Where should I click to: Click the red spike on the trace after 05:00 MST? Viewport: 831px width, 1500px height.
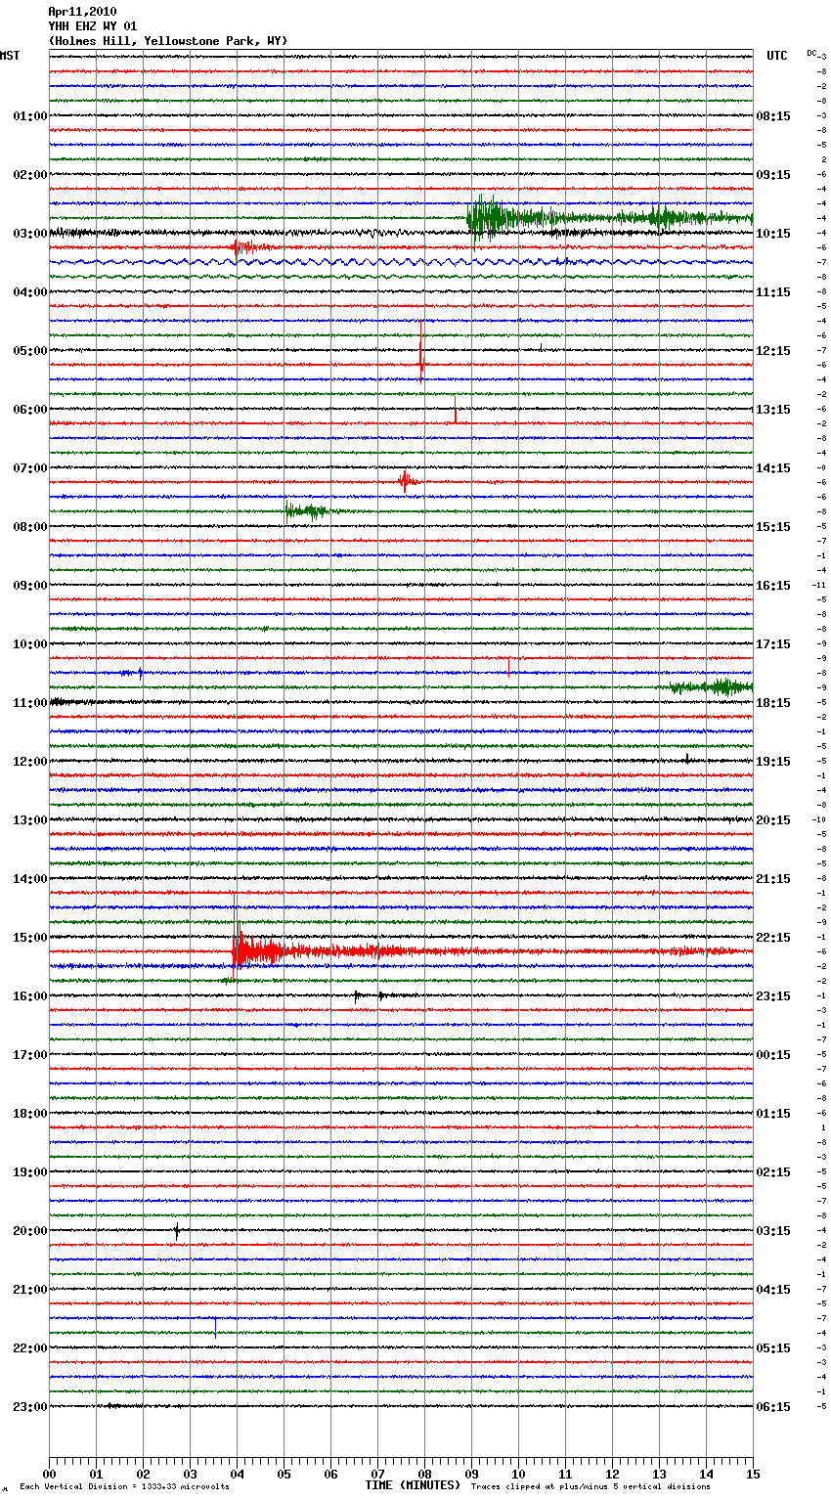(421, 352)
